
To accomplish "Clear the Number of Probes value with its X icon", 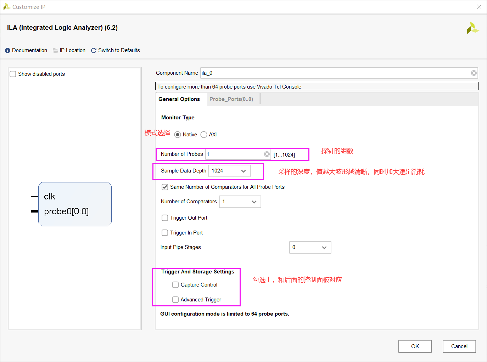I will point(267,154).
